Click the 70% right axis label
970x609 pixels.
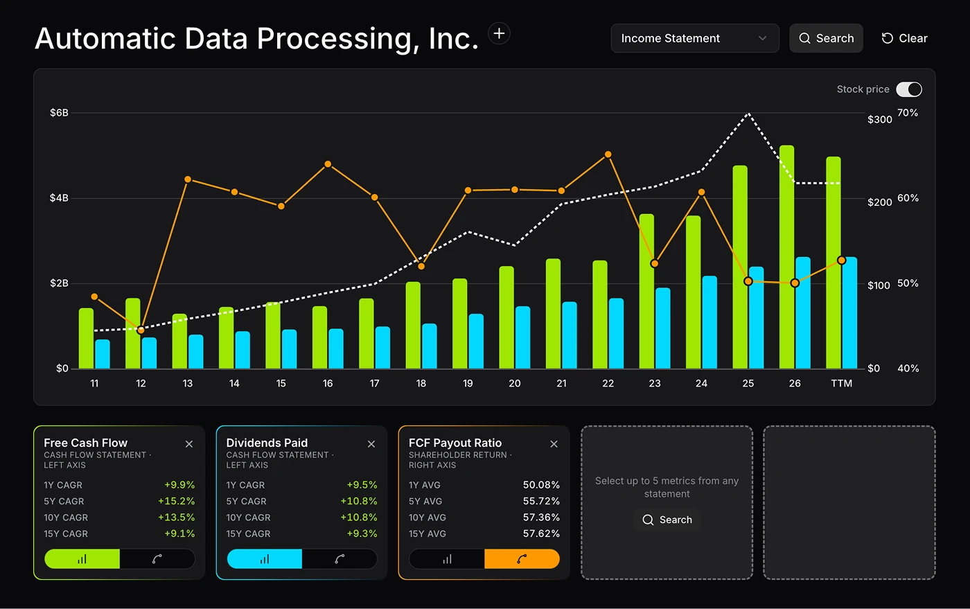(908, 113)
